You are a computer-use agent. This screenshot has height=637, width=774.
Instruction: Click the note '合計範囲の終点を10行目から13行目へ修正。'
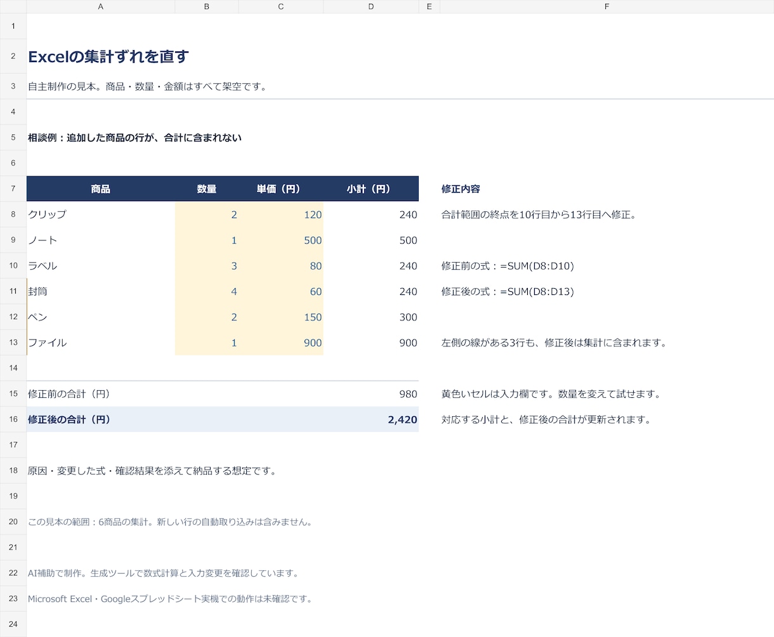coord(539,214)
